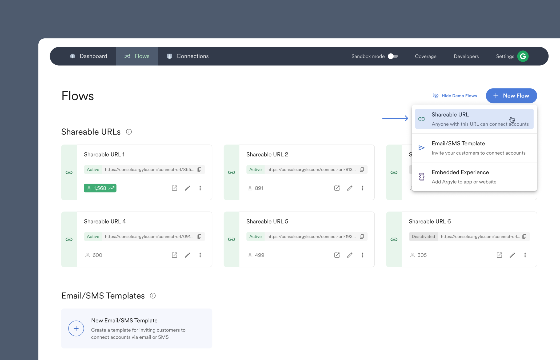Edit Shareable URL 4 with pencil icon
The width and height of the screenshot is (560, 360).
187,255
